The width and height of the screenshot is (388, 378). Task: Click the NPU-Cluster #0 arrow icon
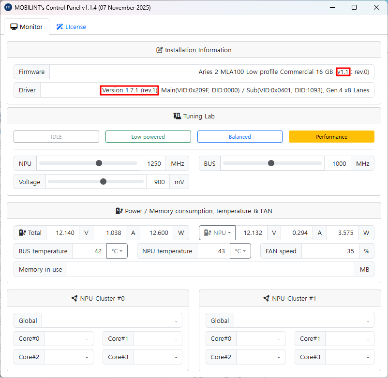tap(74, 299)
